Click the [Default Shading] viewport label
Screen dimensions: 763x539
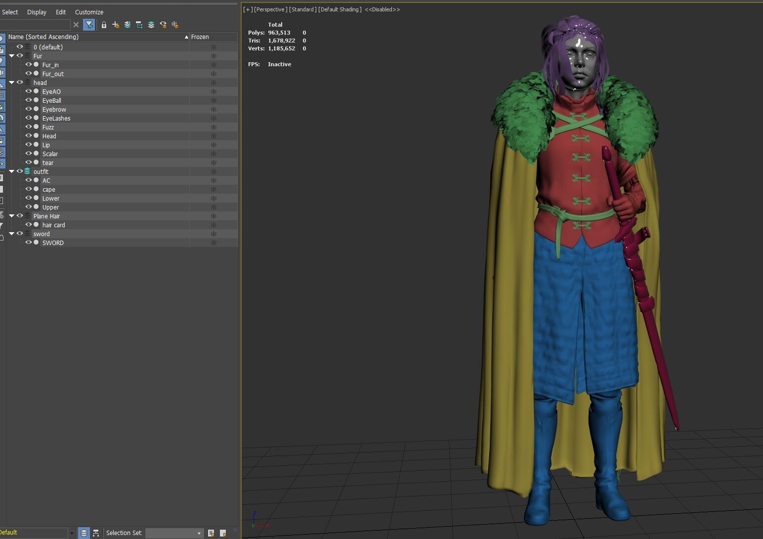coord(340,9)
